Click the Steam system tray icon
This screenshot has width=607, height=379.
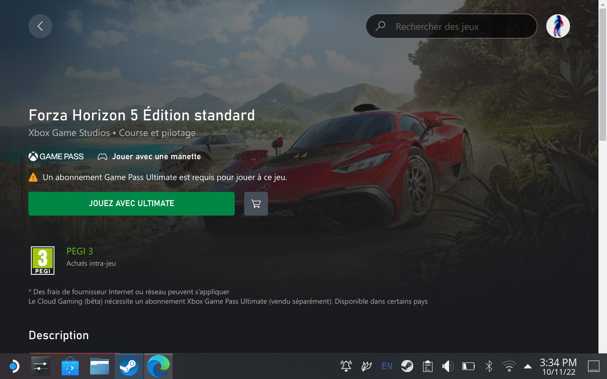[x=407, y=366]
